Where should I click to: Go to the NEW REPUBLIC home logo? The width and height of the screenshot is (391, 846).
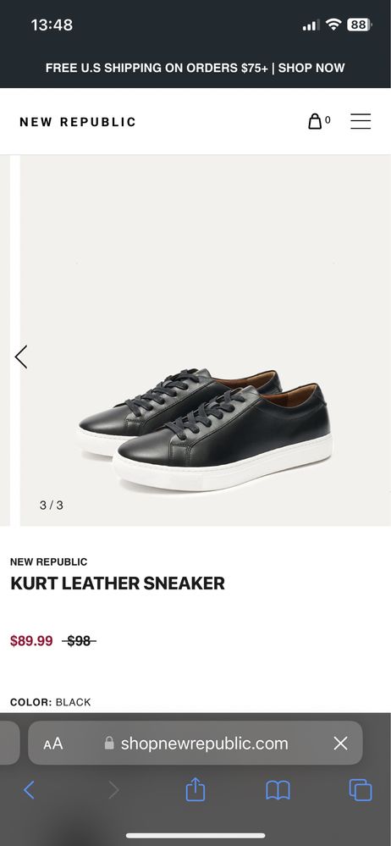tap(78, 122)
